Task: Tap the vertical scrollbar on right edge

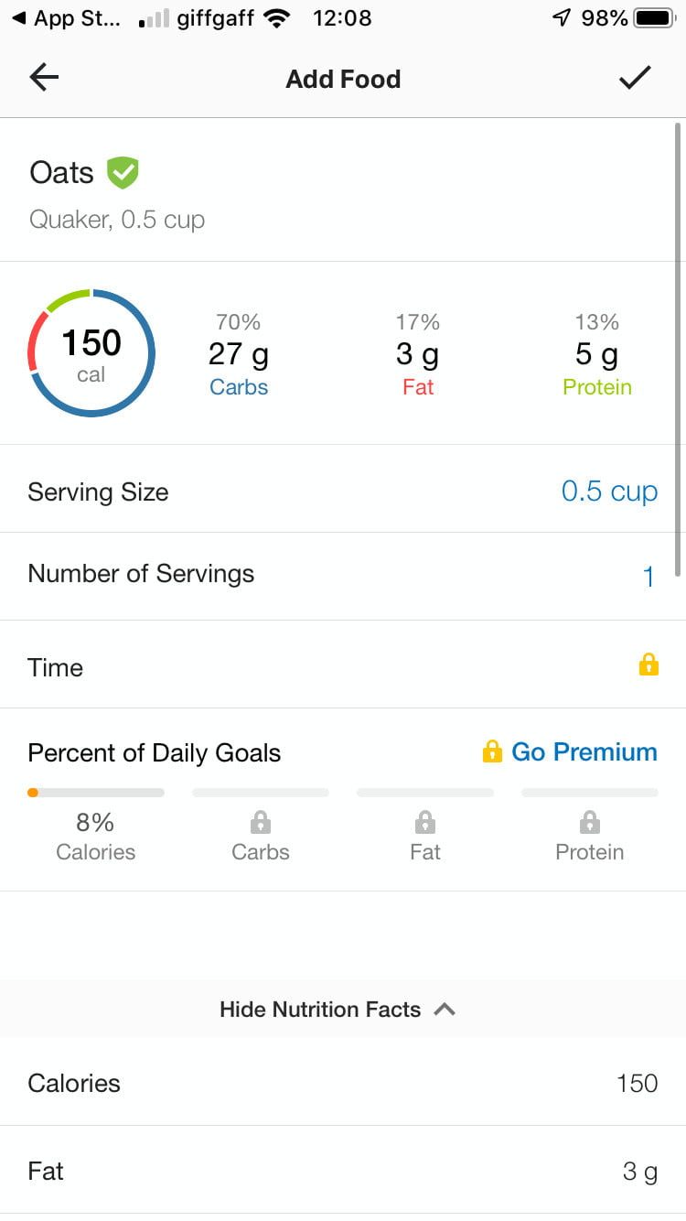Action: (678, 348)
